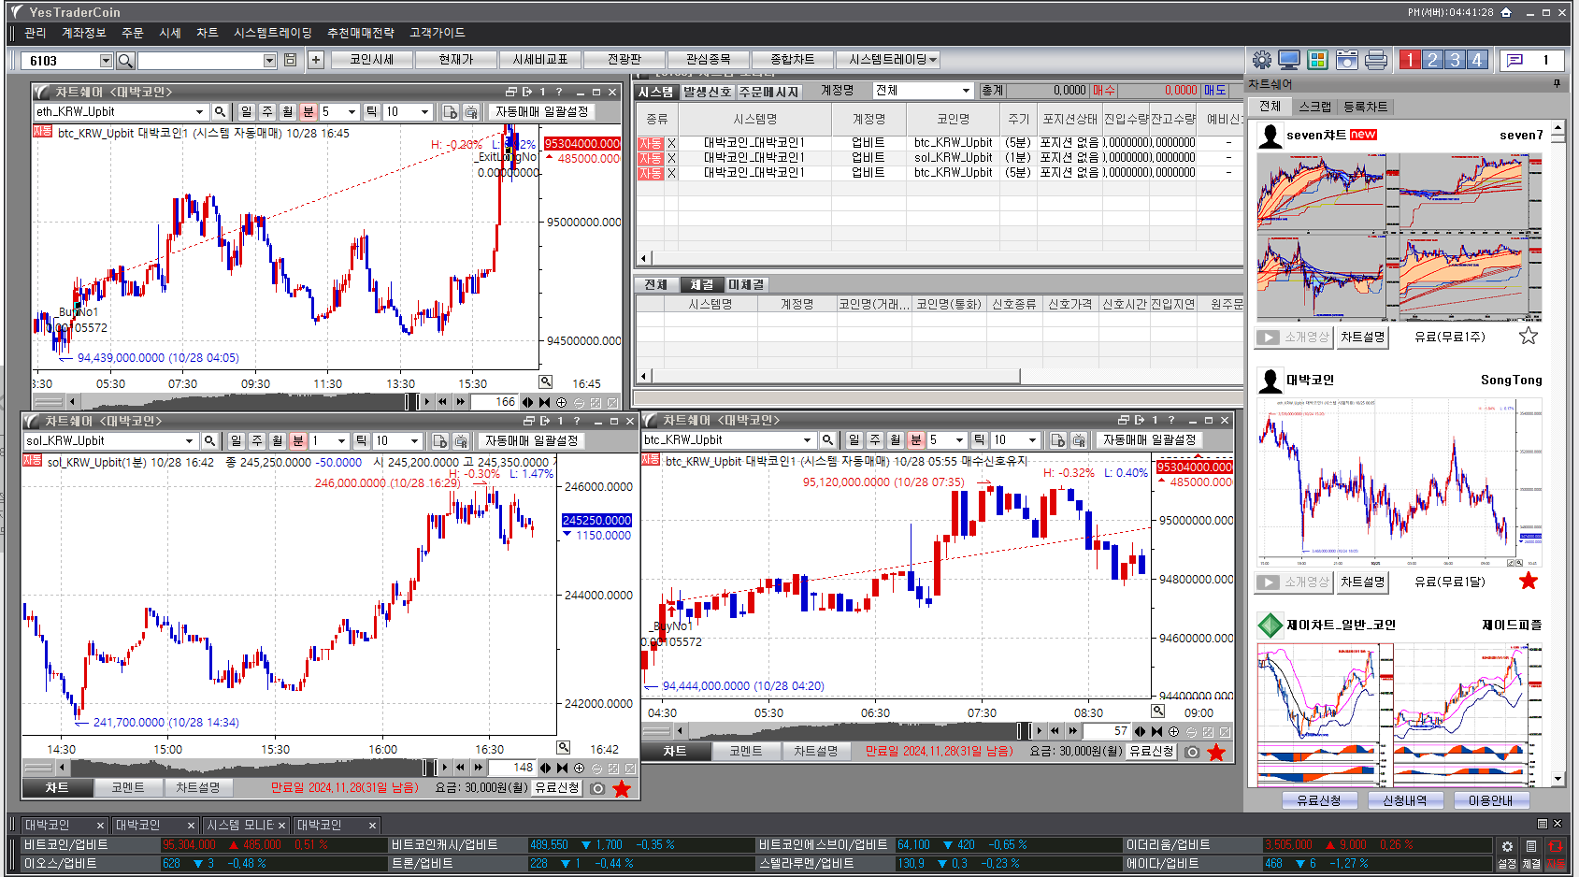The height and width of the screenshot is (877, 1579).
Task: Expand the 계정명 전체 account dropdown
Action: tap(966, 91)
